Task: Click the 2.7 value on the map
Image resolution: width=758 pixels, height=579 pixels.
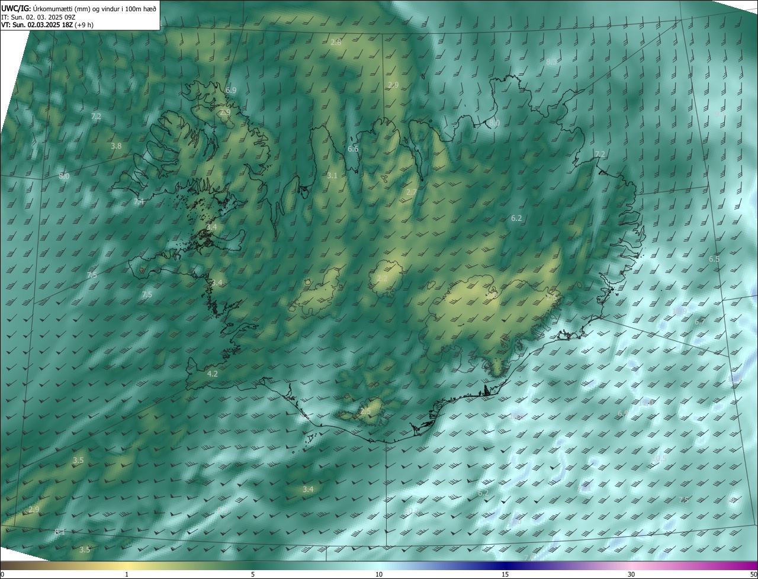Action: coord(411,192)
